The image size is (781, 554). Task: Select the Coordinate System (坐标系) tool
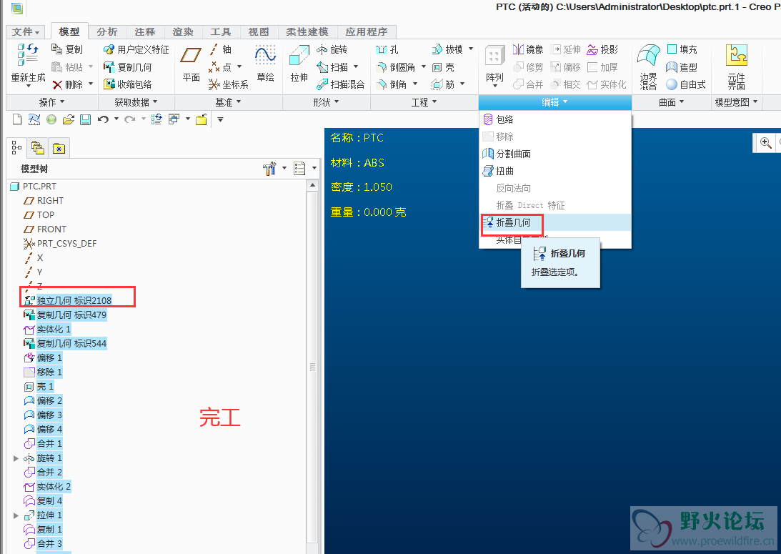228,84
